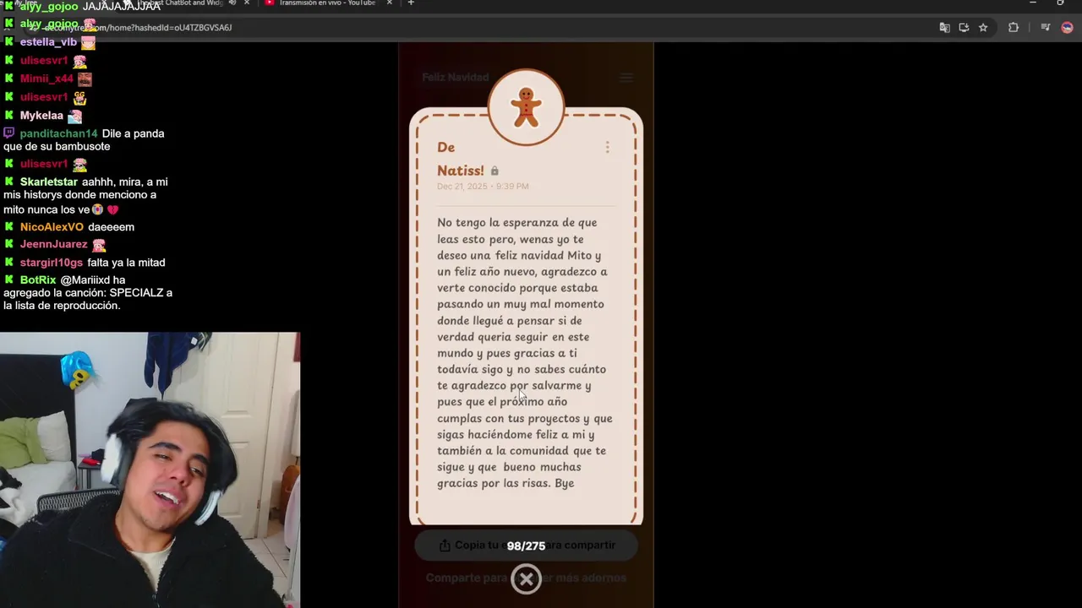Click chat username 'NicoAlexVO'
Screen dimensions: 1082x608
click(52, 227)
